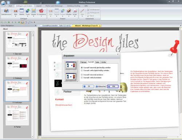Select Auswahl vertikal gleichmäßig verteilen radio
Viewport: 182px width, 140px height.
point(82,71)
